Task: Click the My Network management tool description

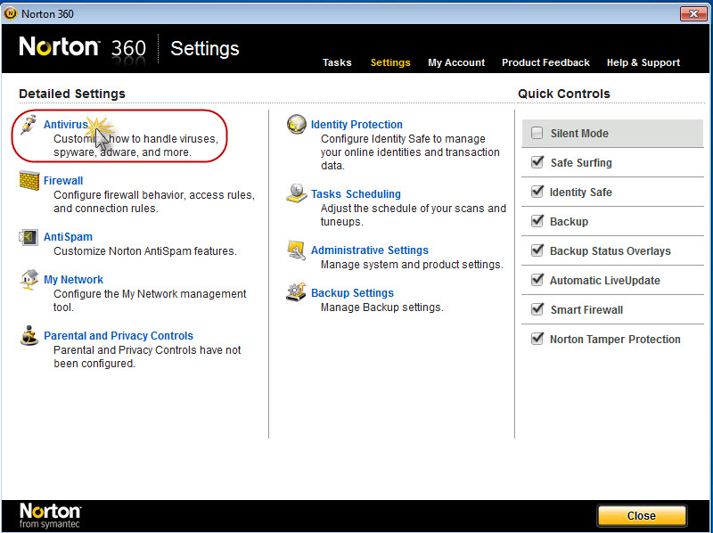Action: click(x=150, y=300)
